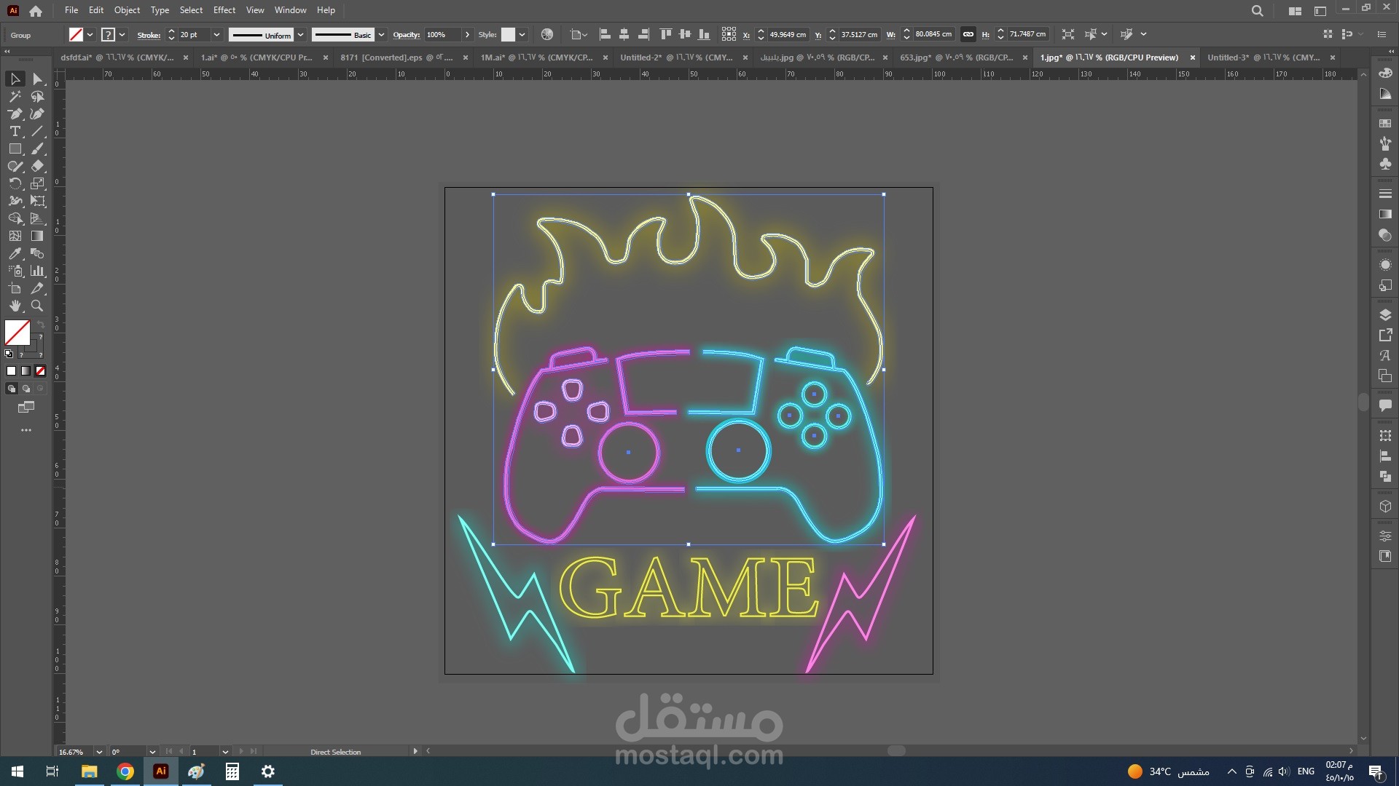Select the Pen tool
The height and width of the screenshot is (786, 1399).
15,114
